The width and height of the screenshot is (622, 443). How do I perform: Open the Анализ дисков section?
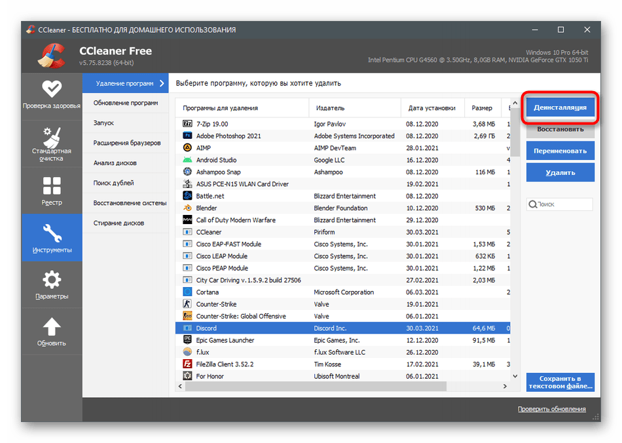tap(115, 163)
